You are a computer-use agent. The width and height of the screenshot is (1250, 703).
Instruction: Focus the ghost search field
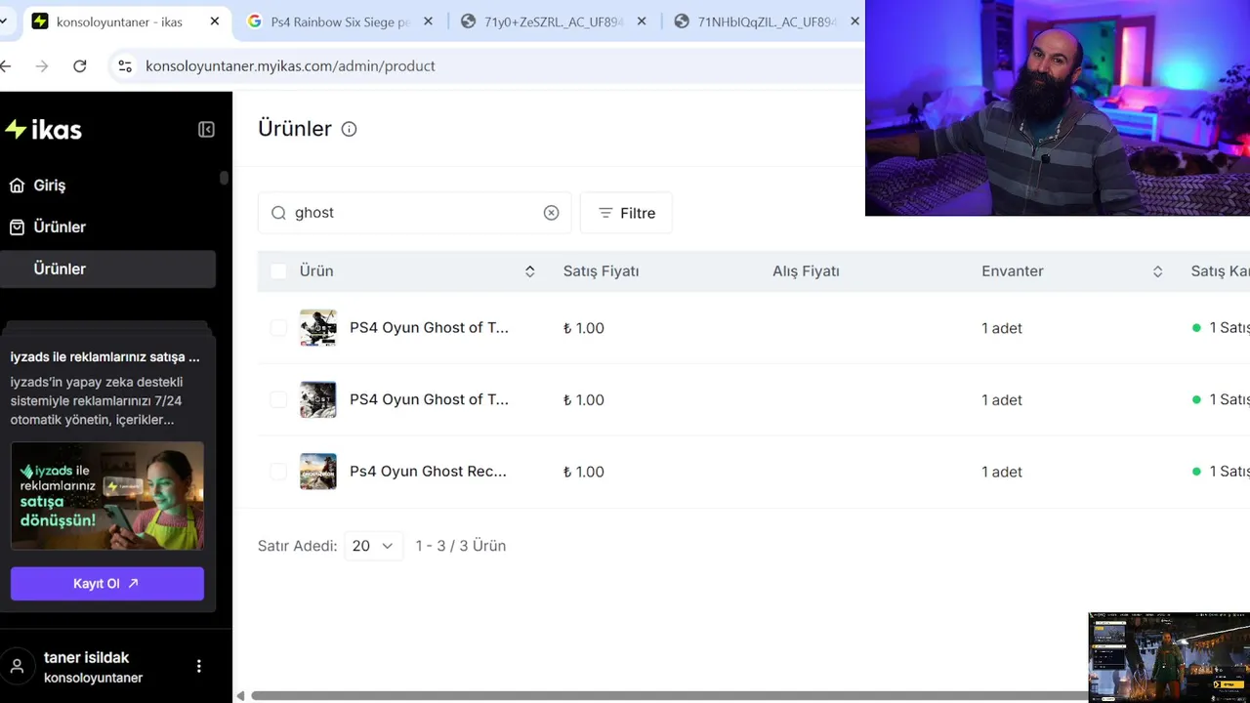[415, 213]
